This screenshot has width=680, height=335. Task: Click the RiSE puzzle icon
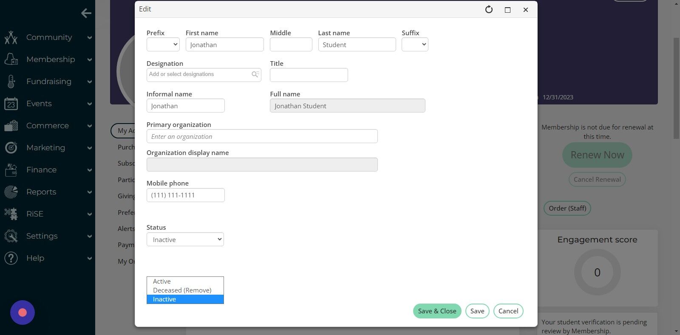click(11, 214)
